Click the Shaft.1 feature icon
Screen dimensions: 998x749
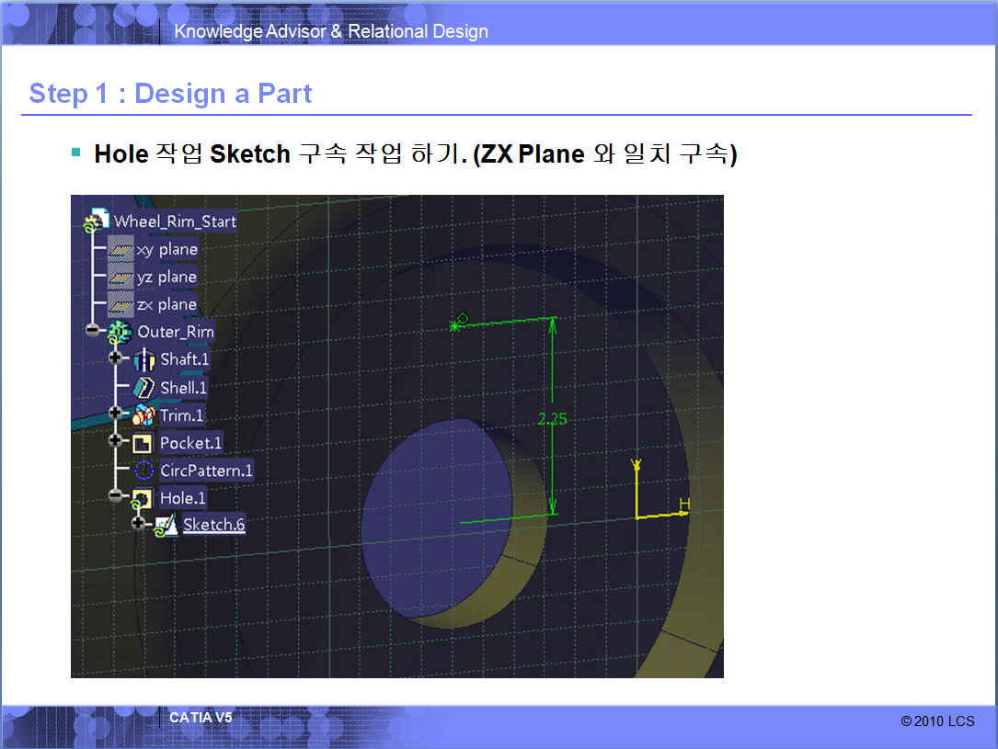pos(145,360)
